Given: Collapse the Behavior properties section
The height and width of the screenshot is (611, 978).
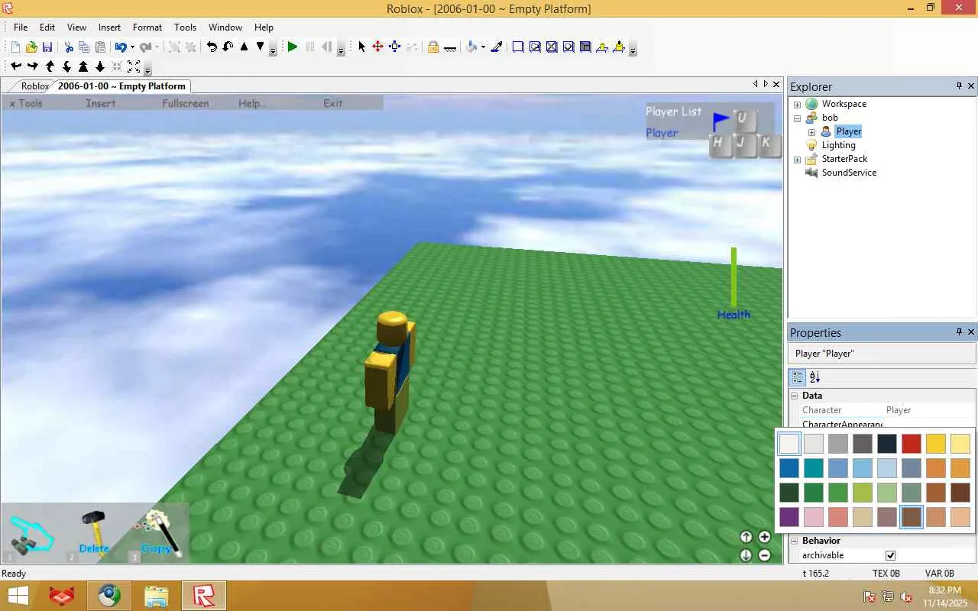Looking at the screenshot, I should tap(794, 541).
